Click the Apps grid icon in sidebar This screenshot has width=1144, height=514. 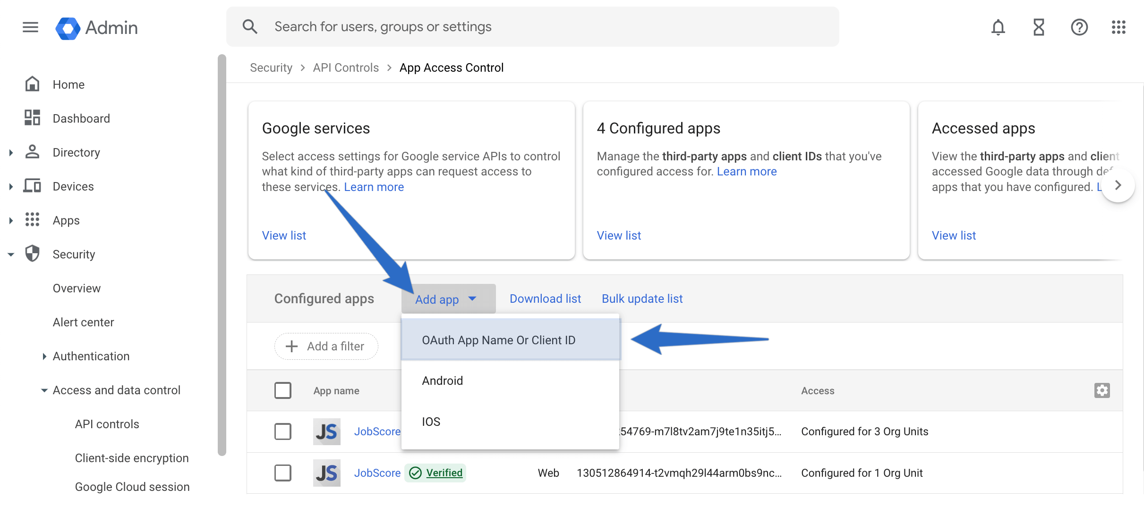point(32,220)
